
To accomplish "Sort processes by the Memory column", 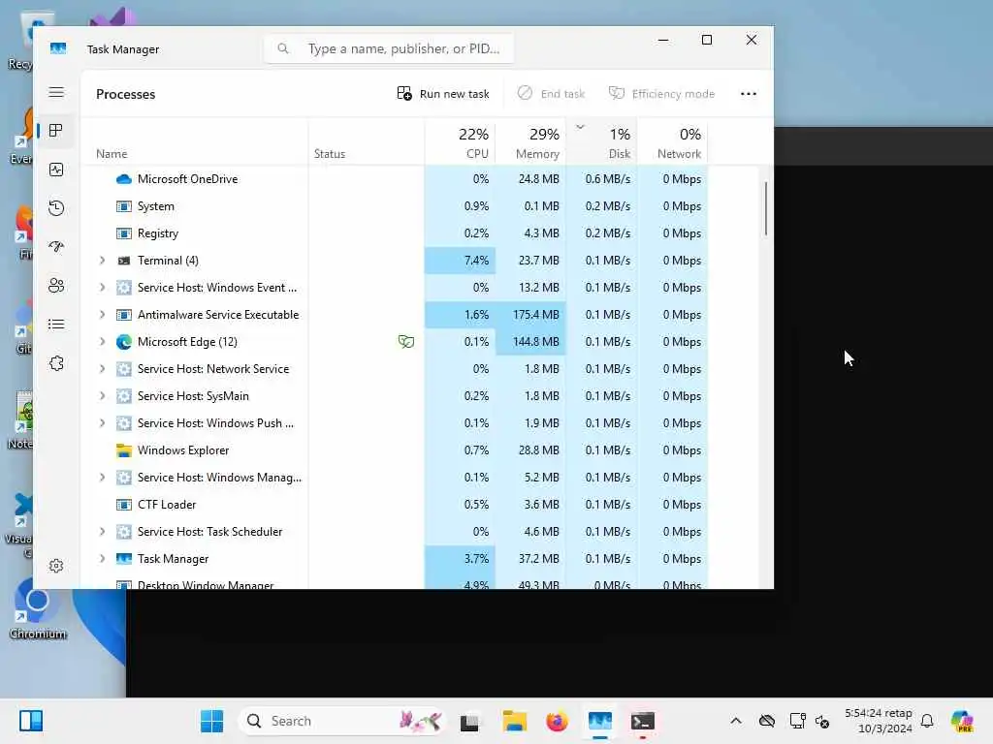I will tap(530, 143).
